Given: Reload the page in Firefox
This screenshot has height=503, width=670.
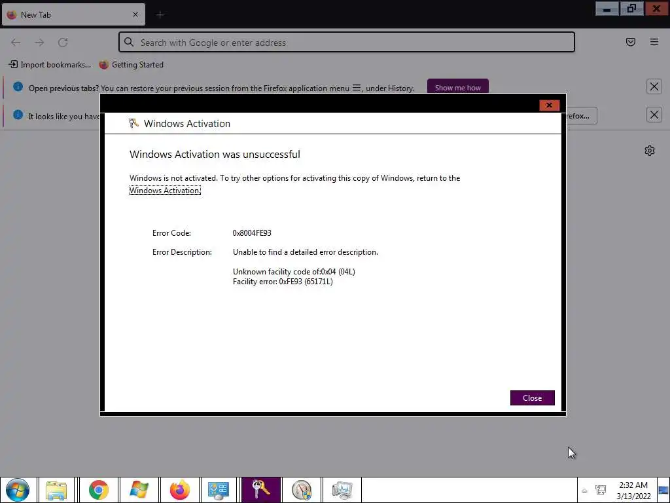Looking at the screenshot, I should 63,42.
